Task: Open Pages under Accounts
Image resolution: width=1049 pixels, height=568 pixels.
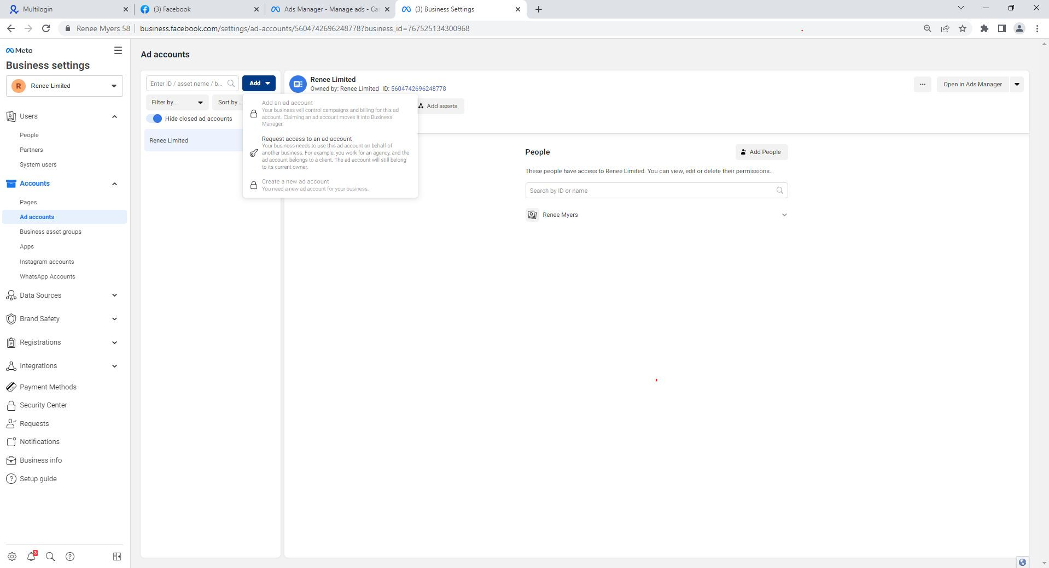Action: 28,202
